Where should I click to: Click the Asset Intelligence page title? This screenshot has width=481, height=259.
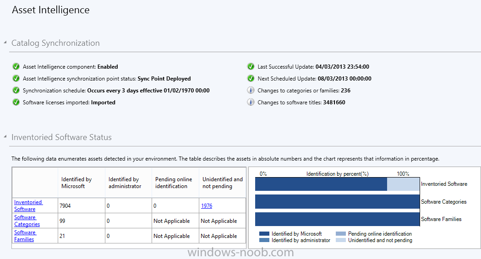50,10
